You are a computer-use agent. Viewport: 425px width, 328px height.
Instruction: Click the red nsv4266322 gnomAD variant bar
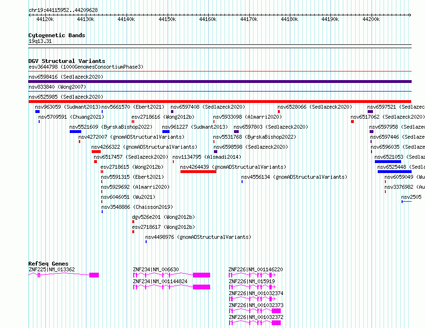tap(96, 152)
